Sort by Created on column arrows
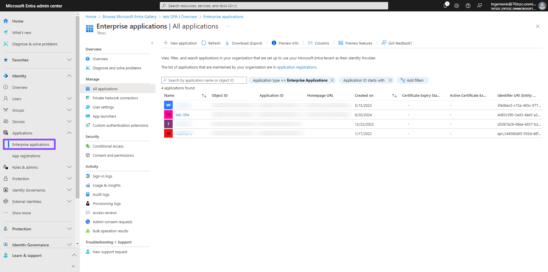Image resolution: width=548 pixels, height=272 pixels. [x=394, y=96]
